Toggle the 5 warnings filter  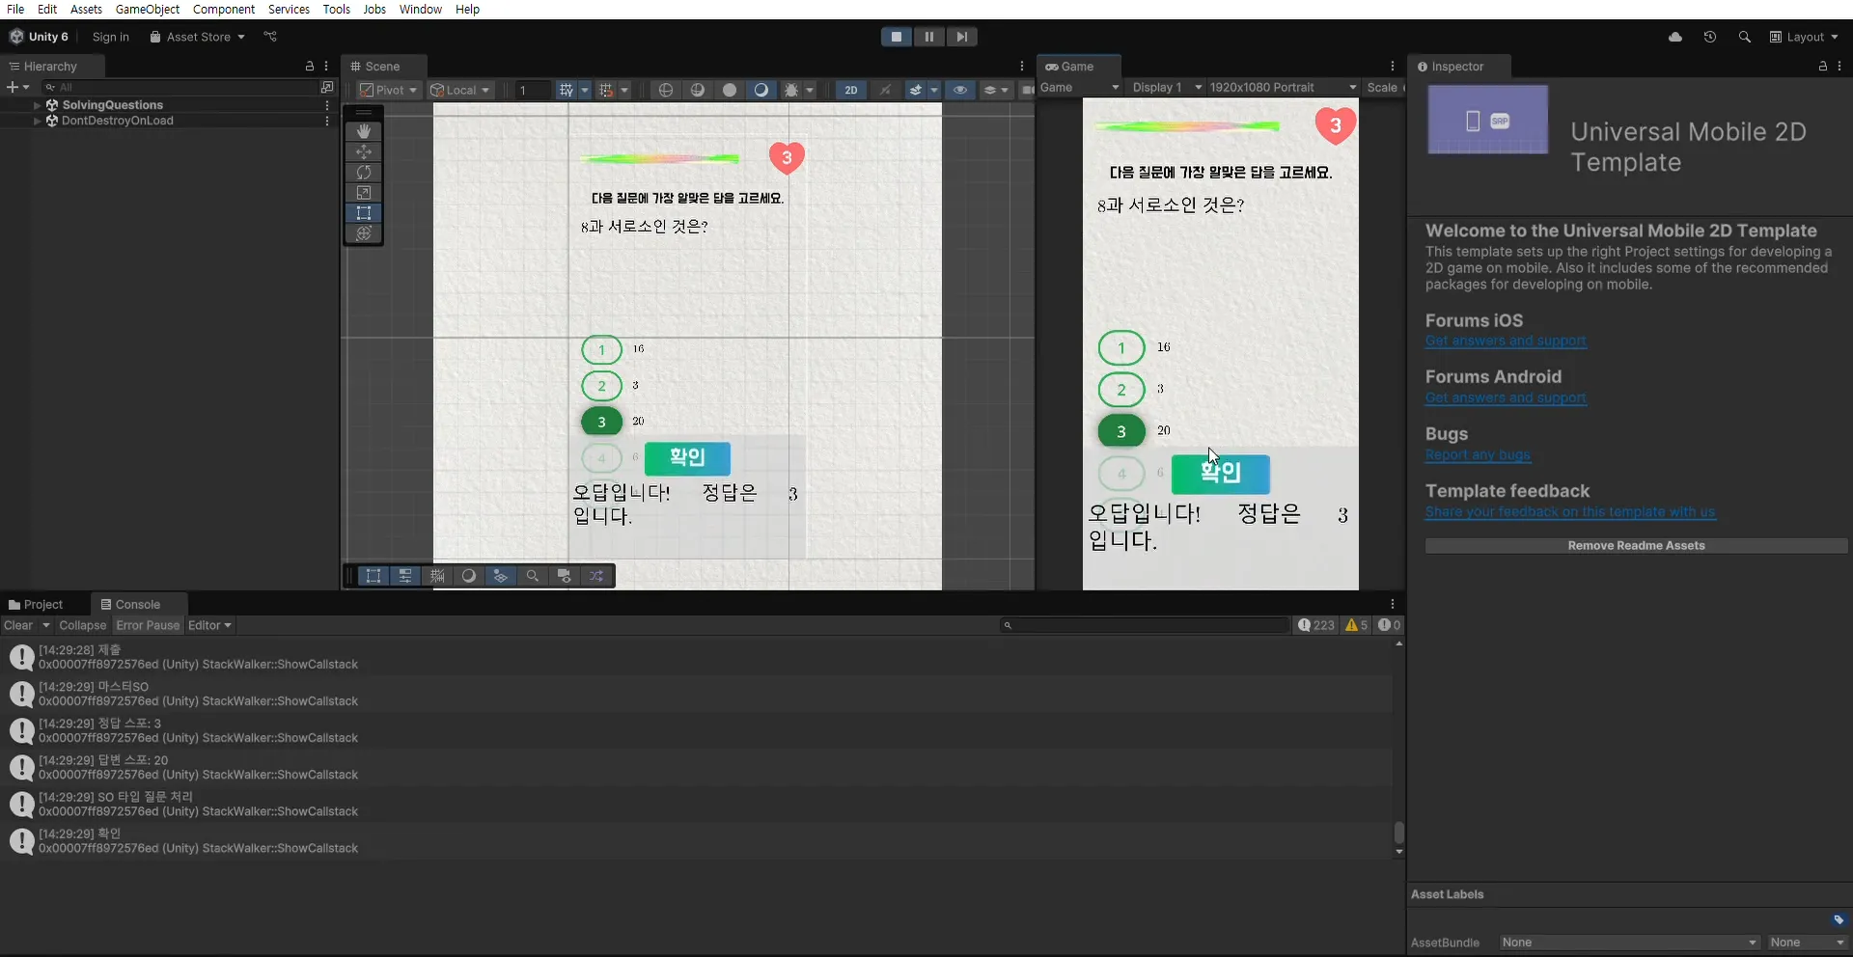[x=1357, y=625]
